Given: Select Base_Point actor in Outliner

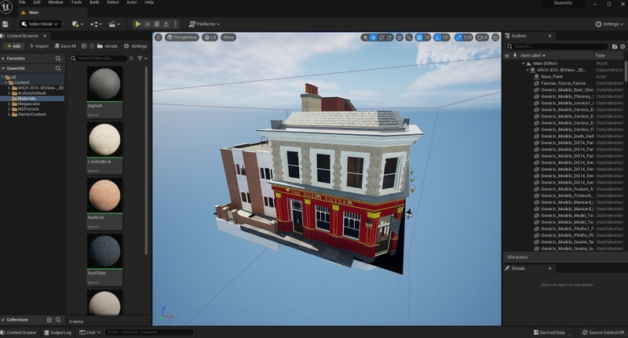Looking at the screenshot, I should click(552, 76).
